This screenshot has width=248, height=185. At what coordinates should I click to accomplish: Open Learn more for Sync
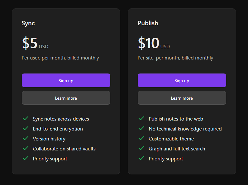(66, 98)
